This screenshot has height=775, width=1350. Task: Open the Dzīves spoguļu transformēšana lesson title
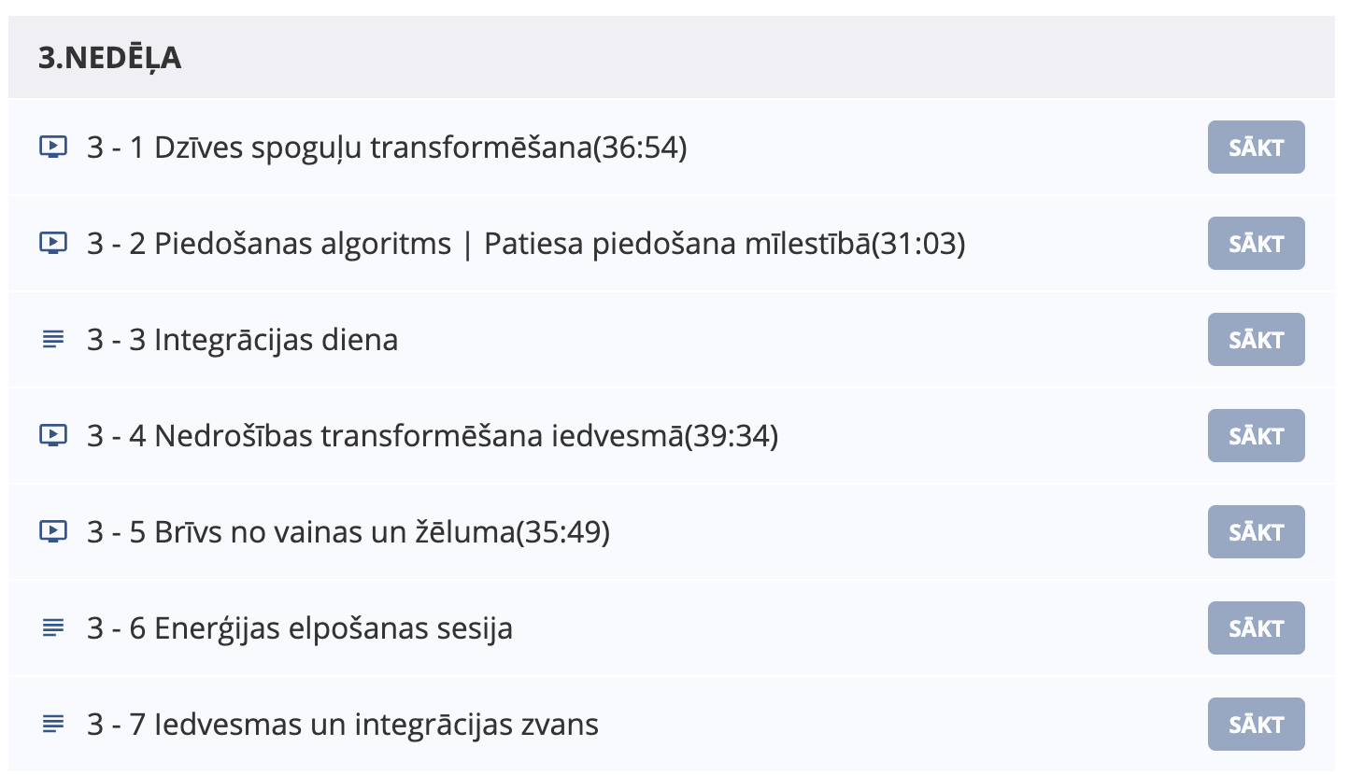387,148
